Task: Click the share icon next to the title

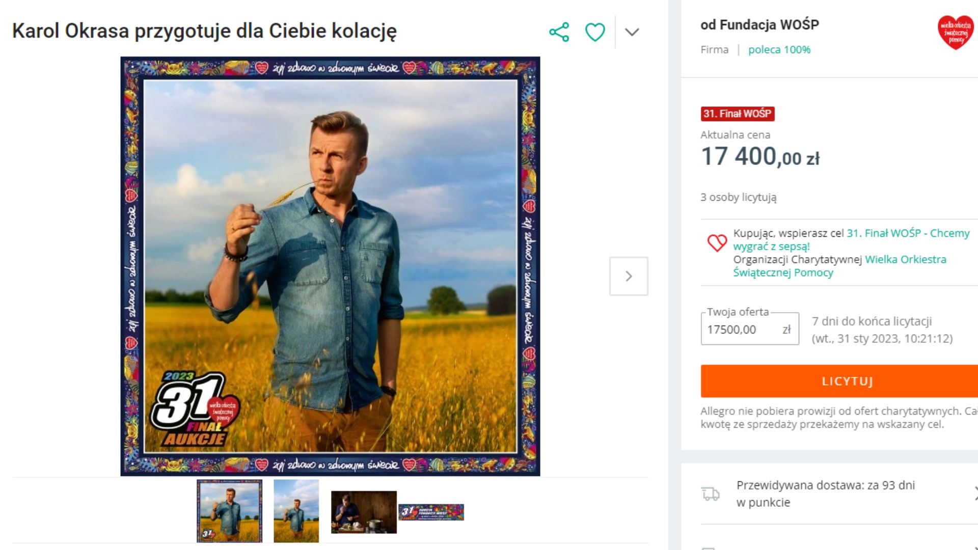Action: click(559, 32)
